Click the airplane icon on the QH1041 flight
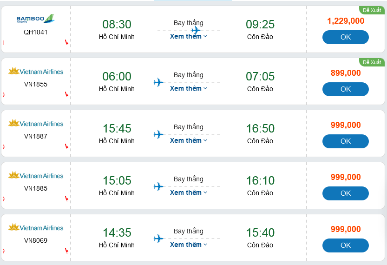 [196, 30]
